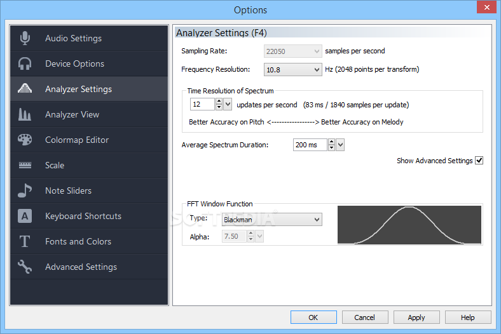Viewport: 501px width, 334px height.
Task: Click the Alpha value input field
Action: [235, 236]
